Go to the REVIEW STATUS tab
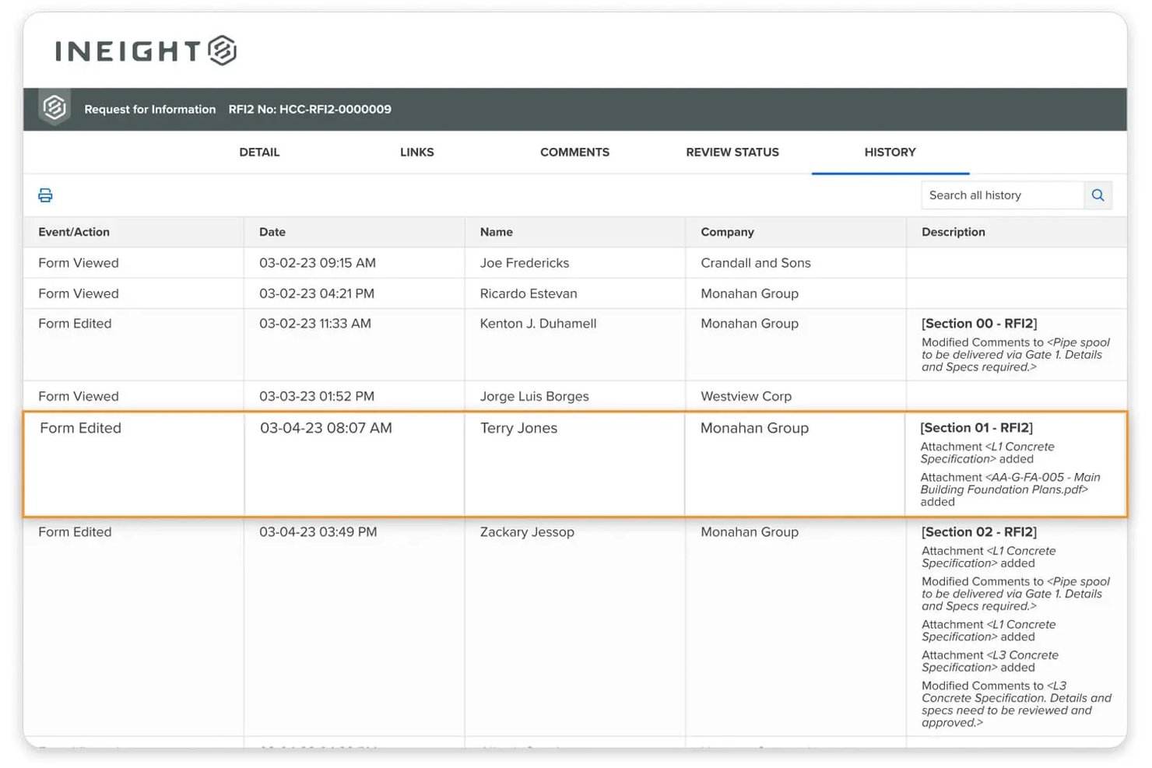 [732, 153]
